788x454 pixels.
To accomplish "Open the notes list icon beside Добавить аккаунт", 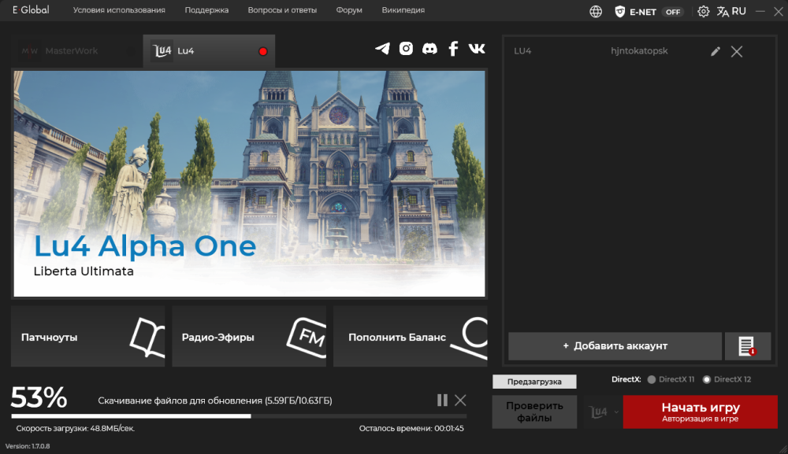I will pos(747,346).
